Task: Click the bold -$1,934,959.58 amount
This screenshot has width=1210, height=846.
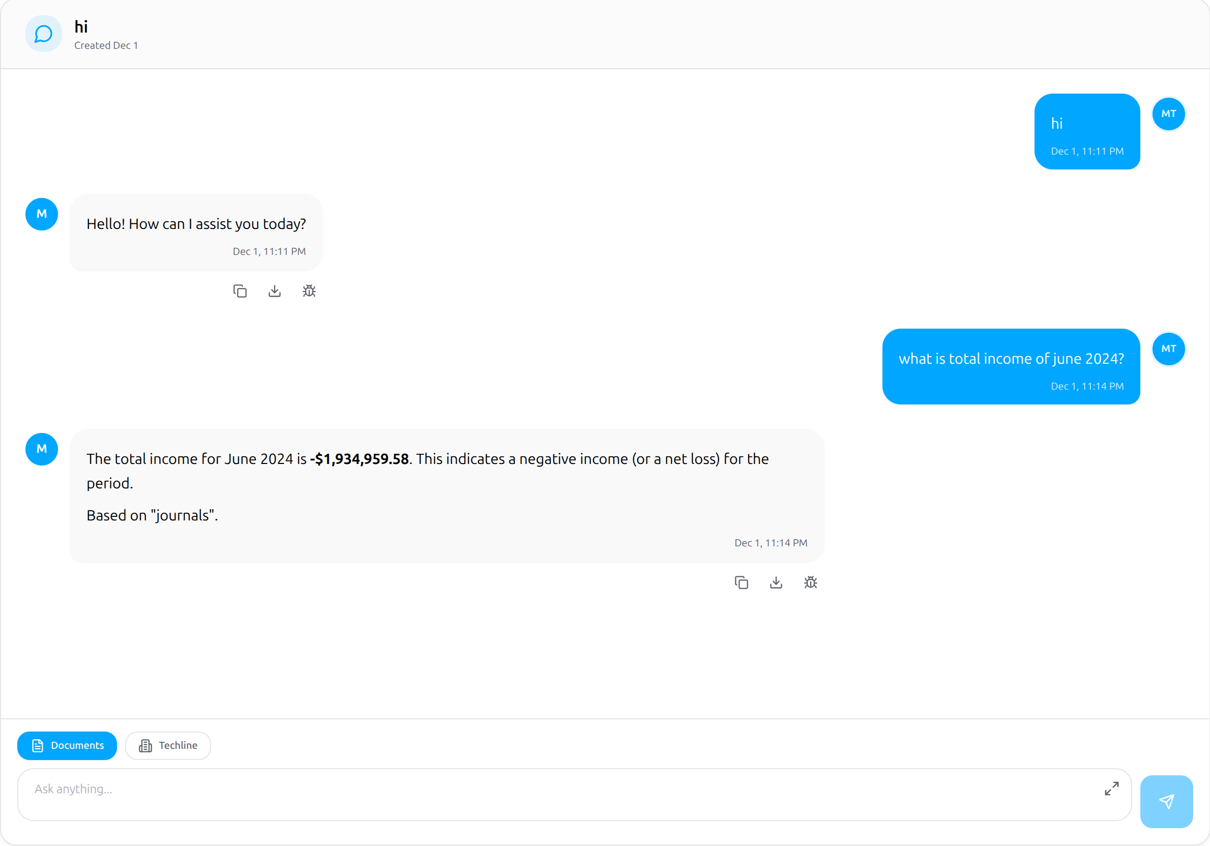Action: coord(360,459)
